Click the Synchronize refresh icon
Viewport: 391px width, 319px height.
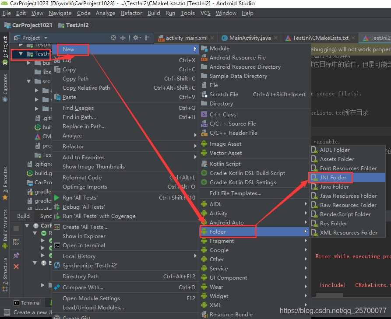pyautogui.click(x=57, y=266)
